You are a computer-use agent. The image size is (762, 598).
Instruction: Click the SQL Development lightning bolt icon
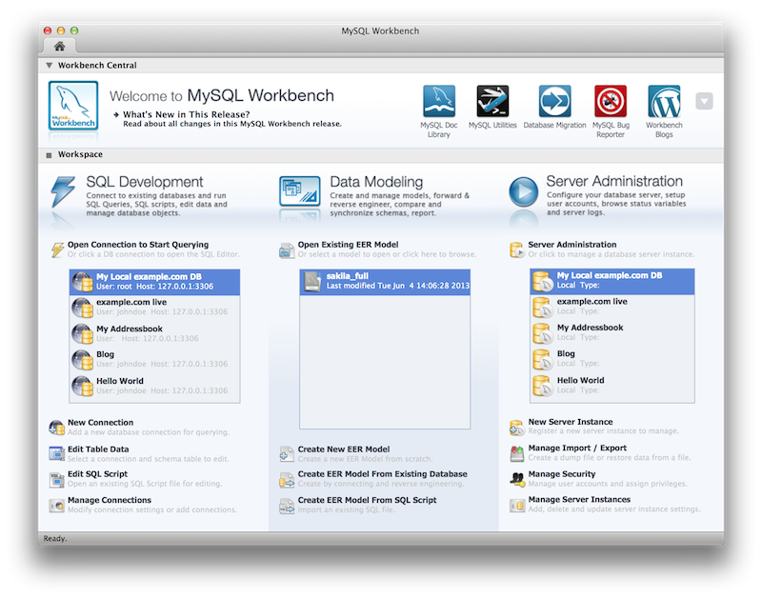tap(63, 191)
